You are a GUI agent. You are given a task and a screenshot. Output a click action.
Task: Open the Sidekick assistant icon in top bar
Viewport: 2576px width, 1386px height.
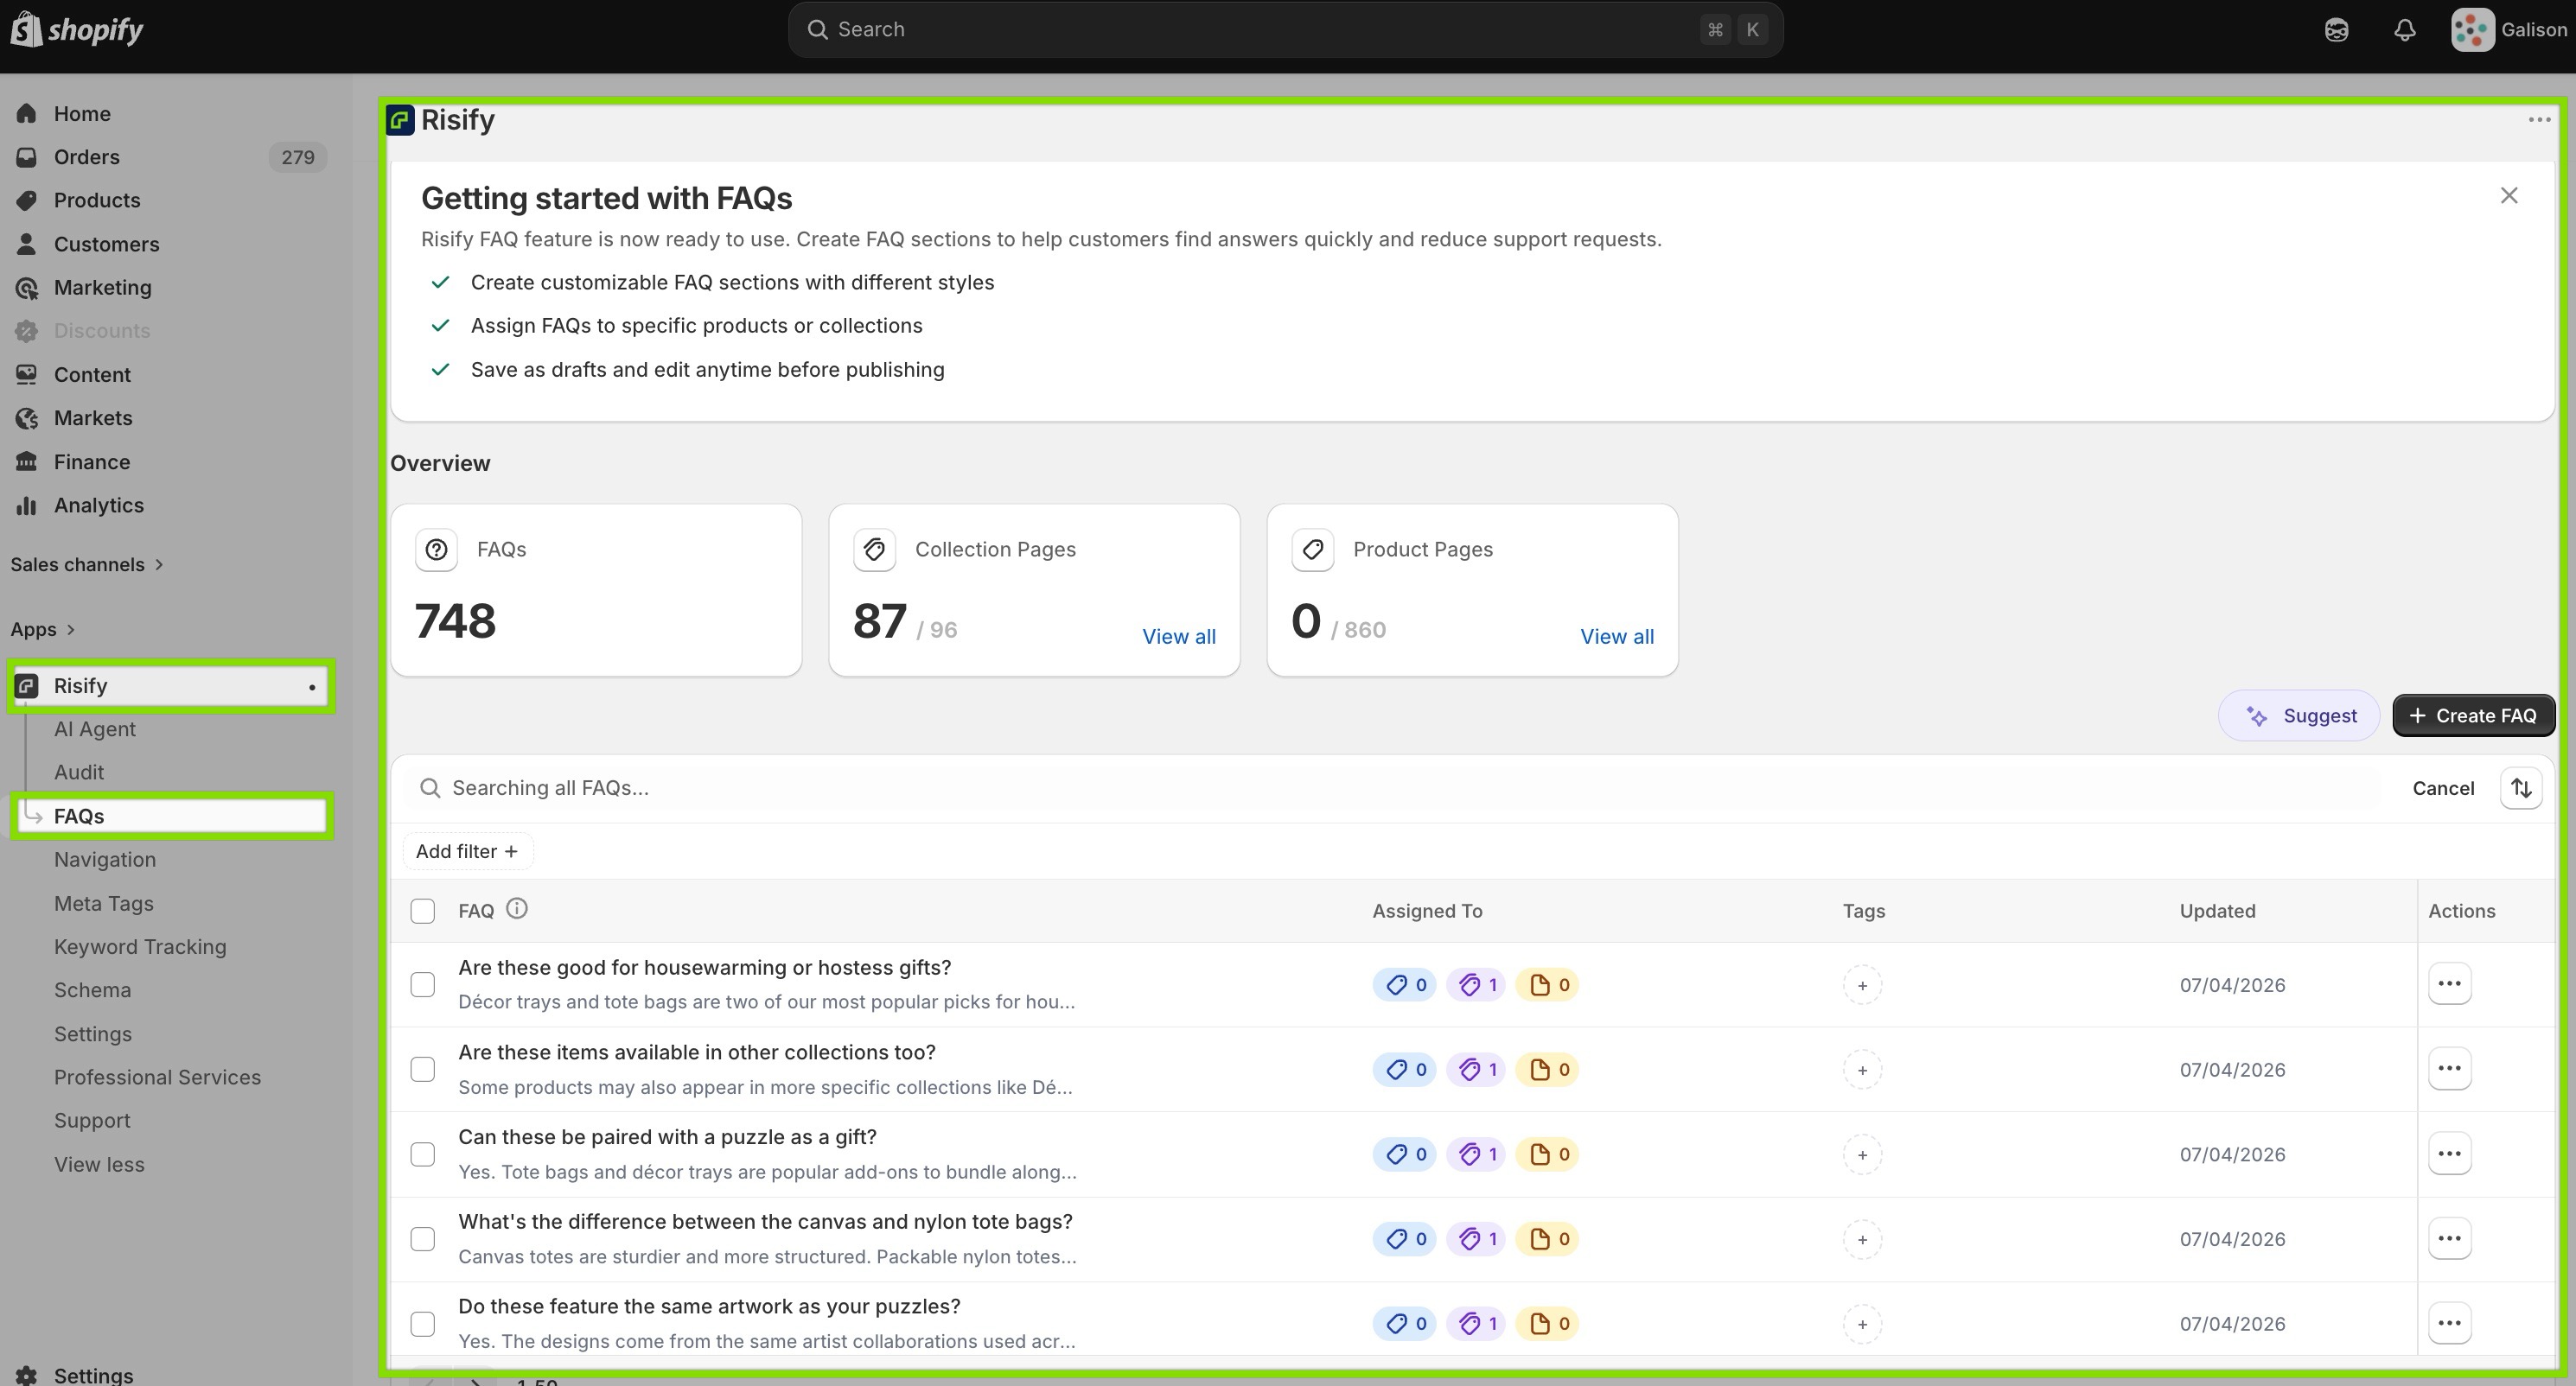coord(2336,30)
